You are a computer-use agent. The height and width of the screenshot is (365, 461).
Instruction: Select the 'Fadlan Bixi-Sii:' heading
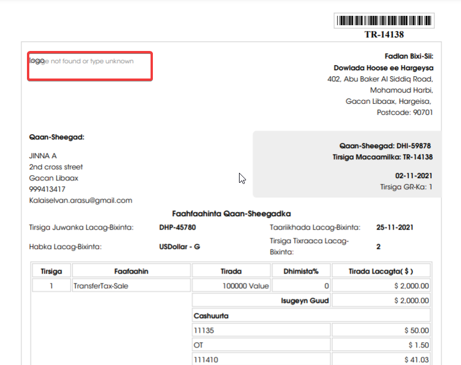(x=409, y=56)
